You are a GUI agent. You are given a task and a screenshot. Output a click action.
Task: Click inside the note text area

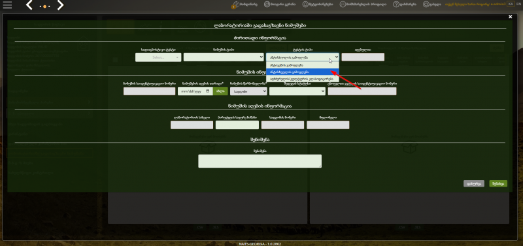260,161
